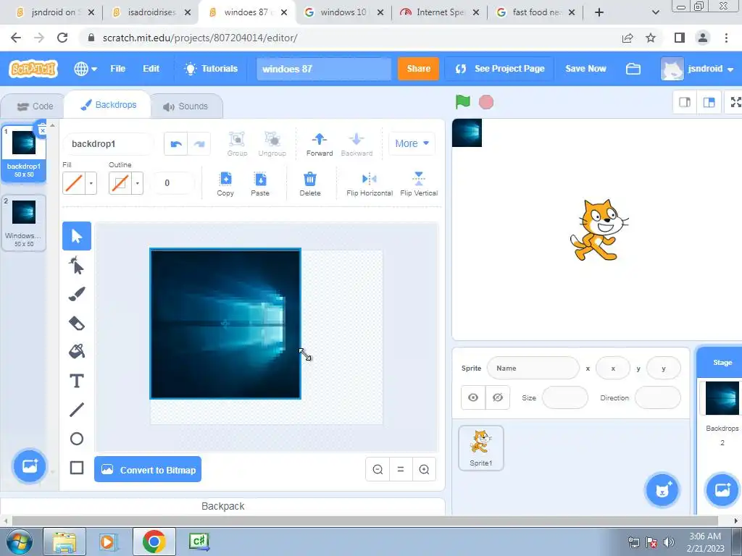Open Tutorials
Image resolution: width=742 pixels, height=556 pixels.
(x=211, y=69)
